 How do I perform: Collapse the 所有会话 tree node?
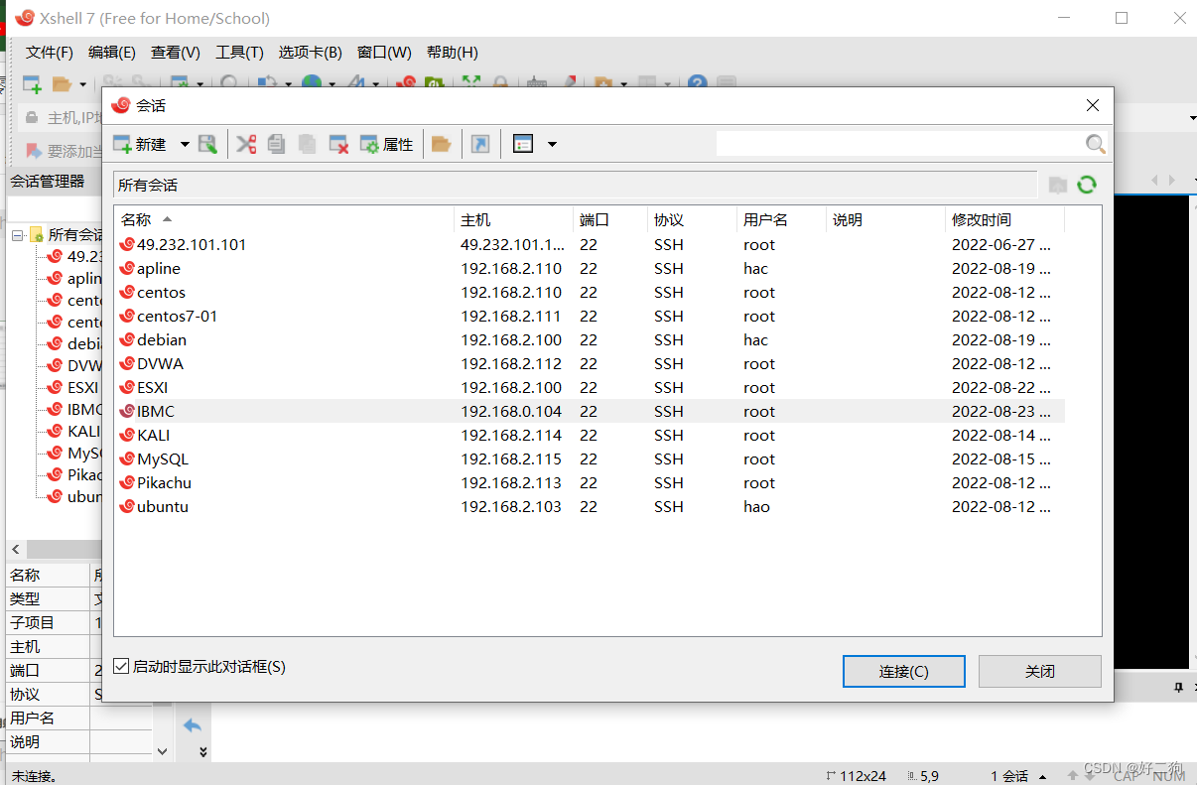tap(17, 235)
